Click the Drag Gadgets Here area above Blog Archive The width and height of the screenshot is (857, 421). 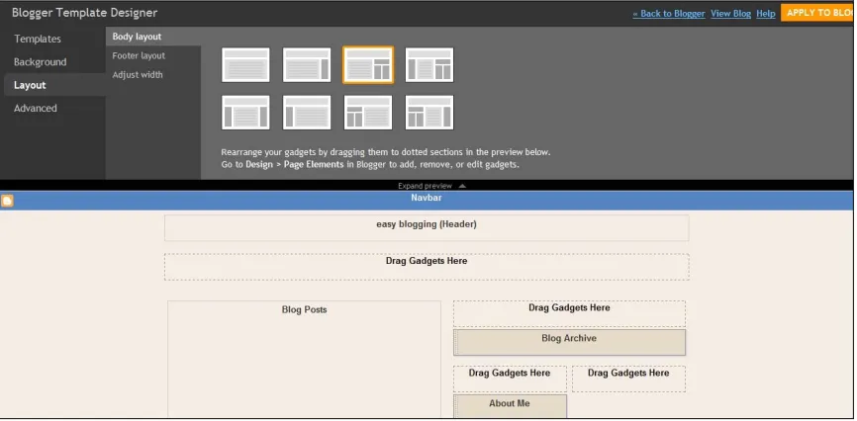569,313
